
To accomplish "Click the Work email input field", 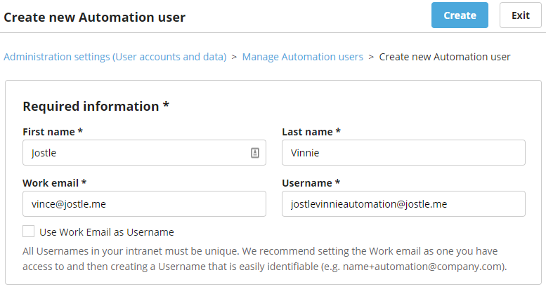I will click(144, 204).
